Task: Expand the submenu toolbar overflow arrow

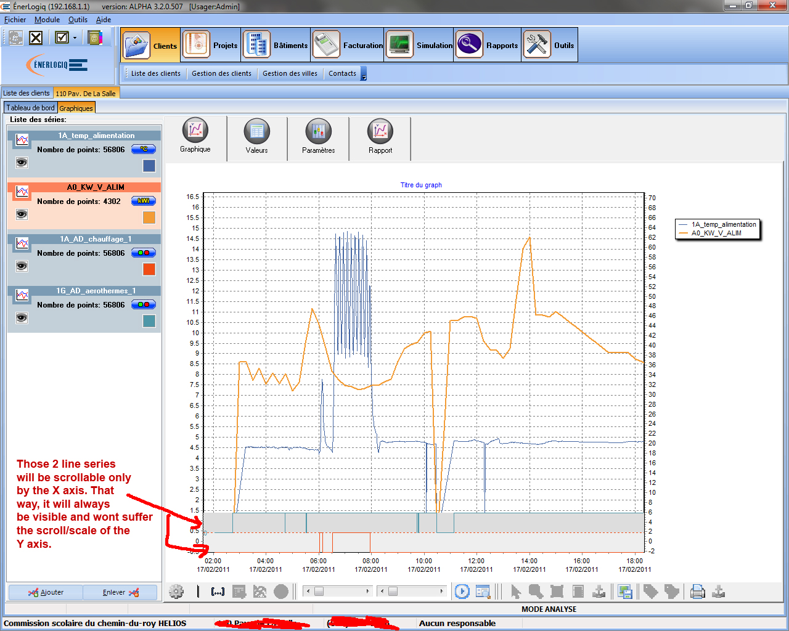Action: point(364,75)
